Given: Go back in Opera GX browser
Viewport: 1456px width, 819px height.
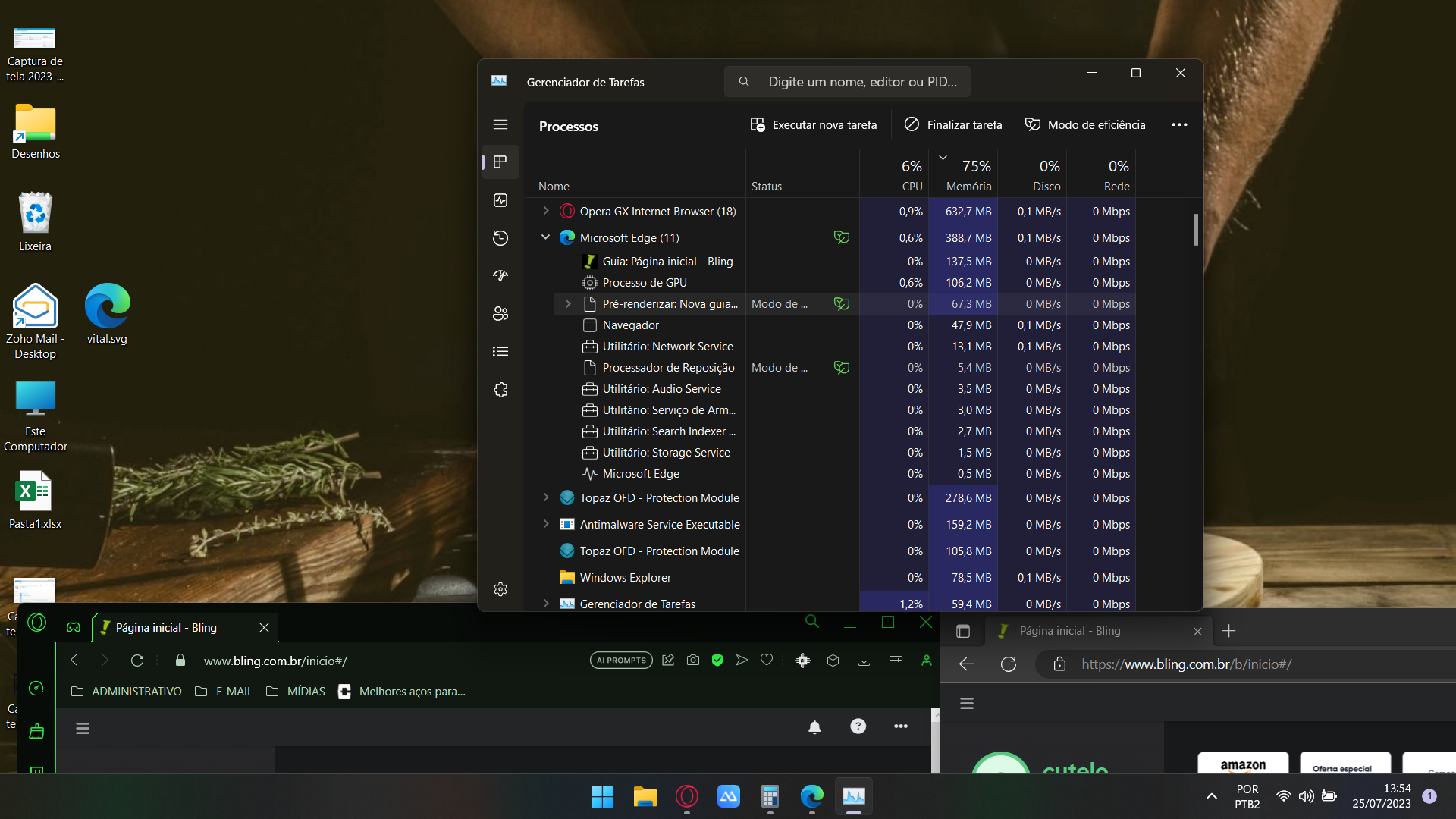Looking at the screenshot, I should pyautogui.click(x=74, y=661).
